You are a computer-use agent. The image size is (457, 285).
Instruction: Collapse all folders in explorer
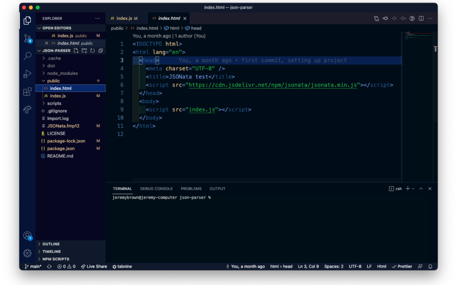(101, 51)
